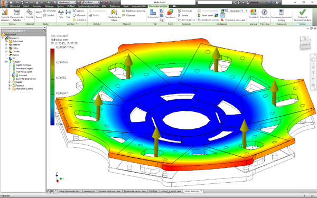This screenshot has width=317, height=198.
Task: Switch to raměno.ipt document tab
Action: (x=90, y=191)
